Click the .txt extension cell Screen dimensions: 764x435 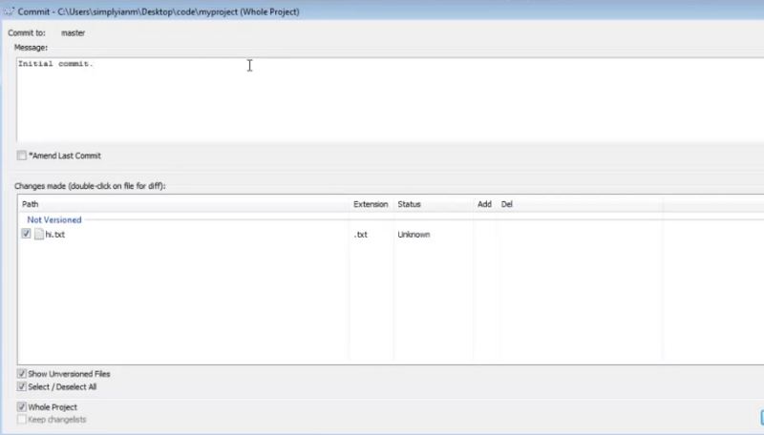point(361,234)
